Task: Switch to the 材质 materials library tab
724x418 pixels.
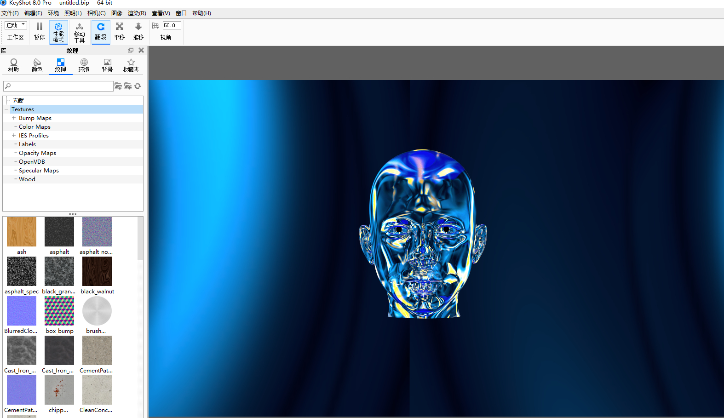Action: tap(14, 66)
